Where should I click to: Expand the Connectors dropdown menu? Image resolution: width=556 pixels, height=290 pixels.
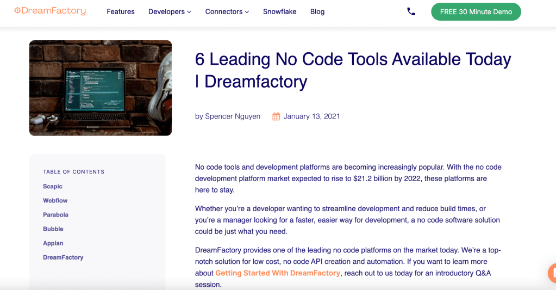pyautogui.click(x=227, y=11)
